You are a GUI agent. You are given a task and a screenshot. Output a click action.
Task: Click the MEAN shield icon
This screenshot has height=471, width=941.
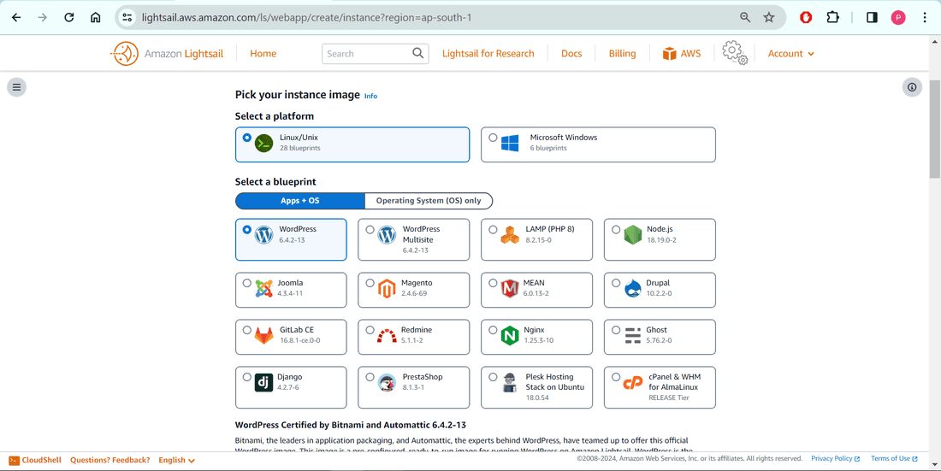(510, 289)
